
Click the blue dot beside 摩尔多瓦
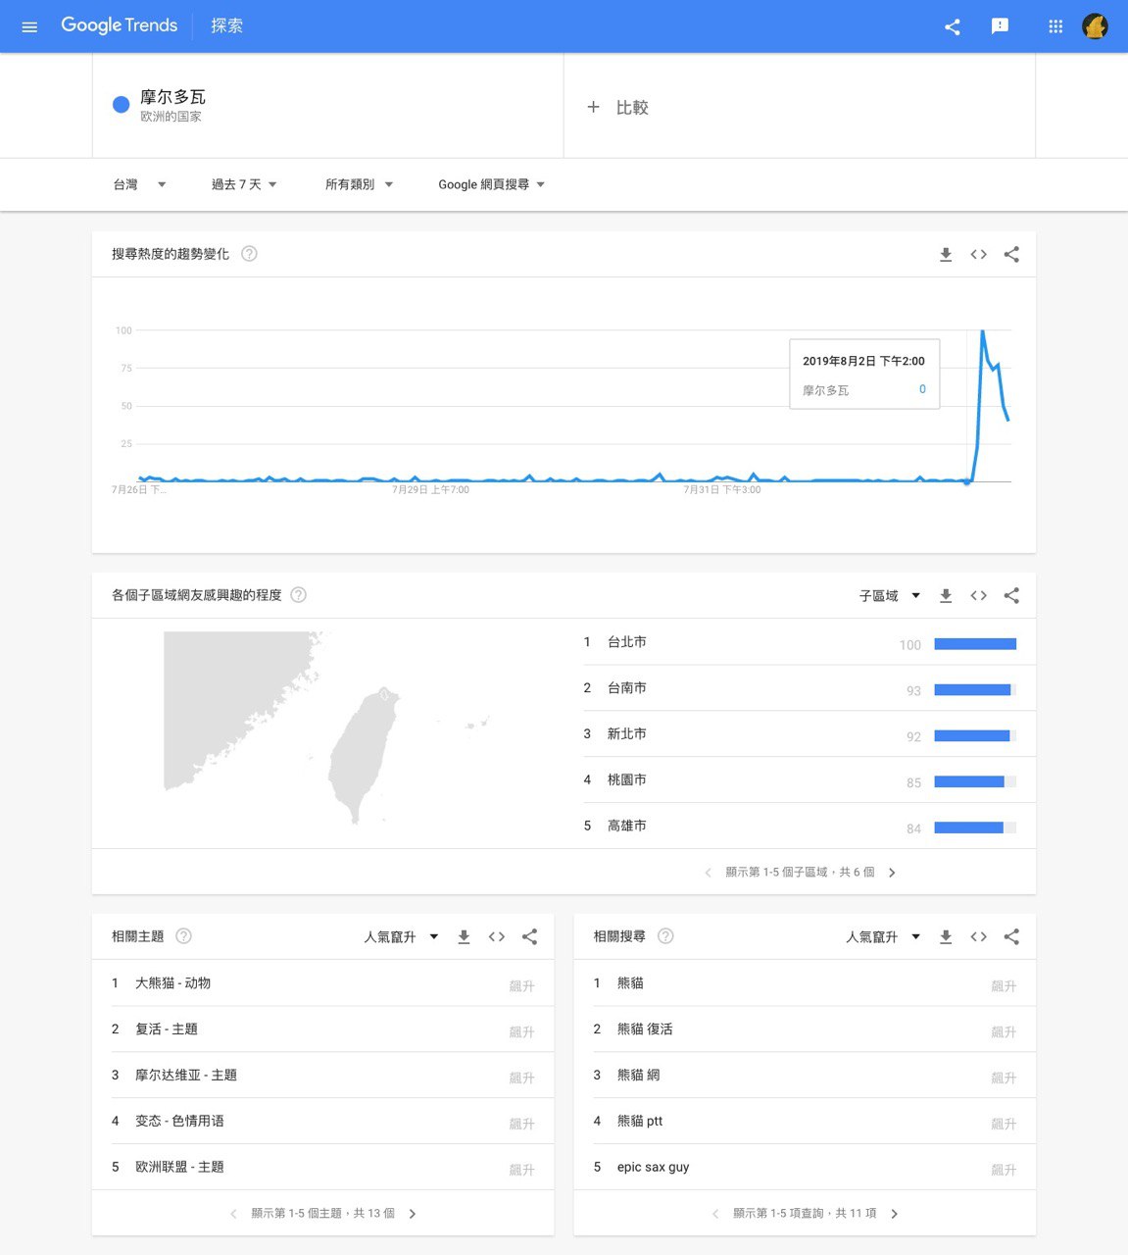point(122,105)
